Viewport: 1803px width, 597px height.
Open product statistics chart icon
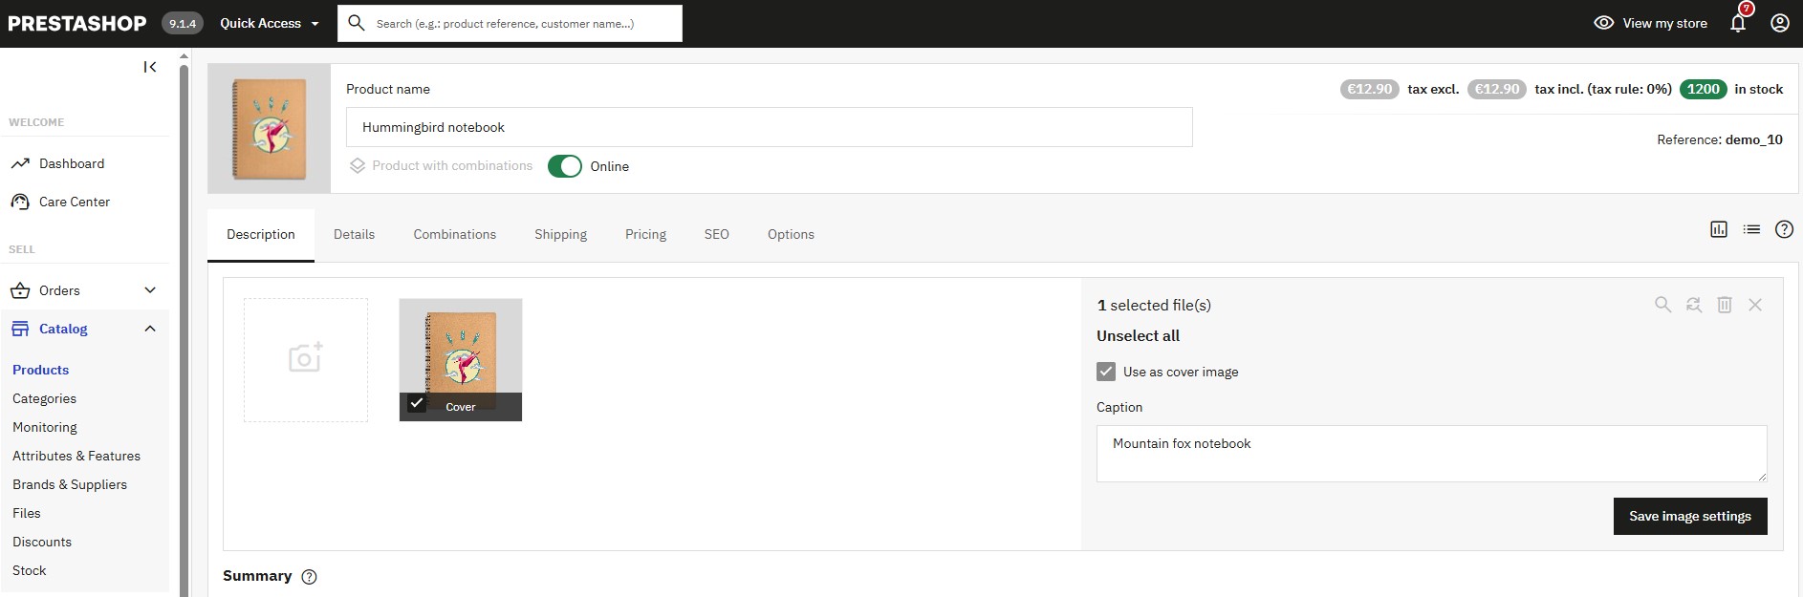[1719, 229]
